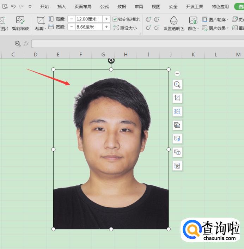Collapse floating picture toolbar with the minus button
This screenshot has width=244, height=249.
(x=177, y=73)
